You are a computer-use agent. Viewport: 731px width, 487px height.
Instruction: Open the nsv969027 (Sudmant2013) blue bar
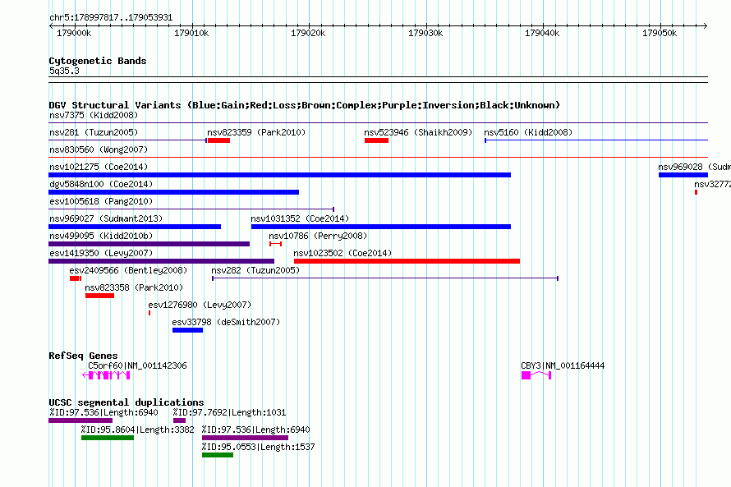(x=135, y=227)
